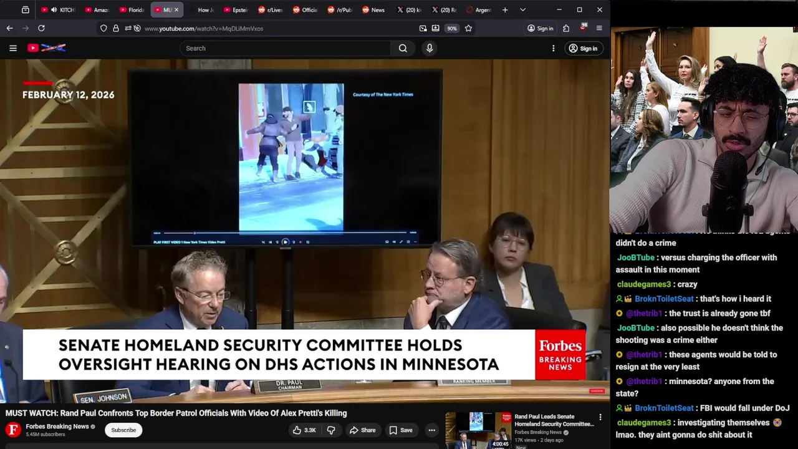This screenshot has width=798, height=449.
Task: Open the tracking protection shield icon
Action: [103, 28]
